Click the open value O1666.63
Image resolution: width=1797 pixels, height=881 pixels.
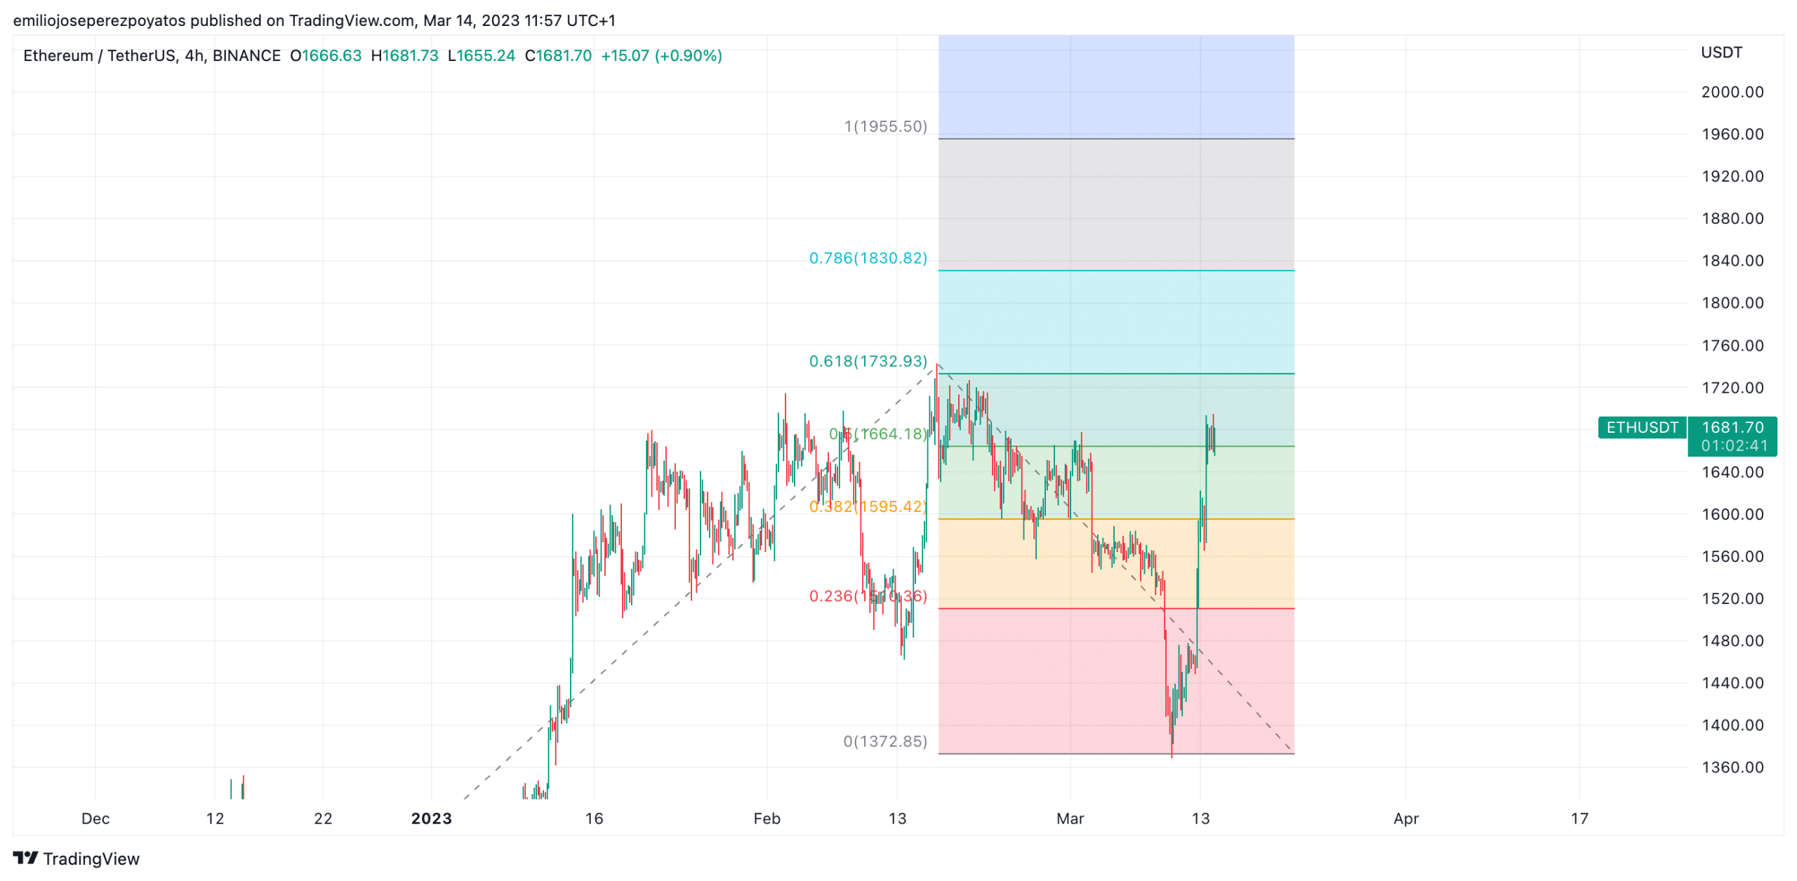(x=326, y=55)
